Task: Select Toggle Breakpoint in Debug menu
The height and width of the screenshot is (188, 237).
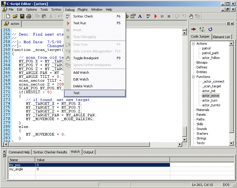Action: [86, 58]
